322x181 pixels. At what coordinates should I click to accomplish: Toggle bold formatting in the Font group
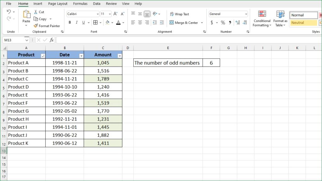point(69,22)
